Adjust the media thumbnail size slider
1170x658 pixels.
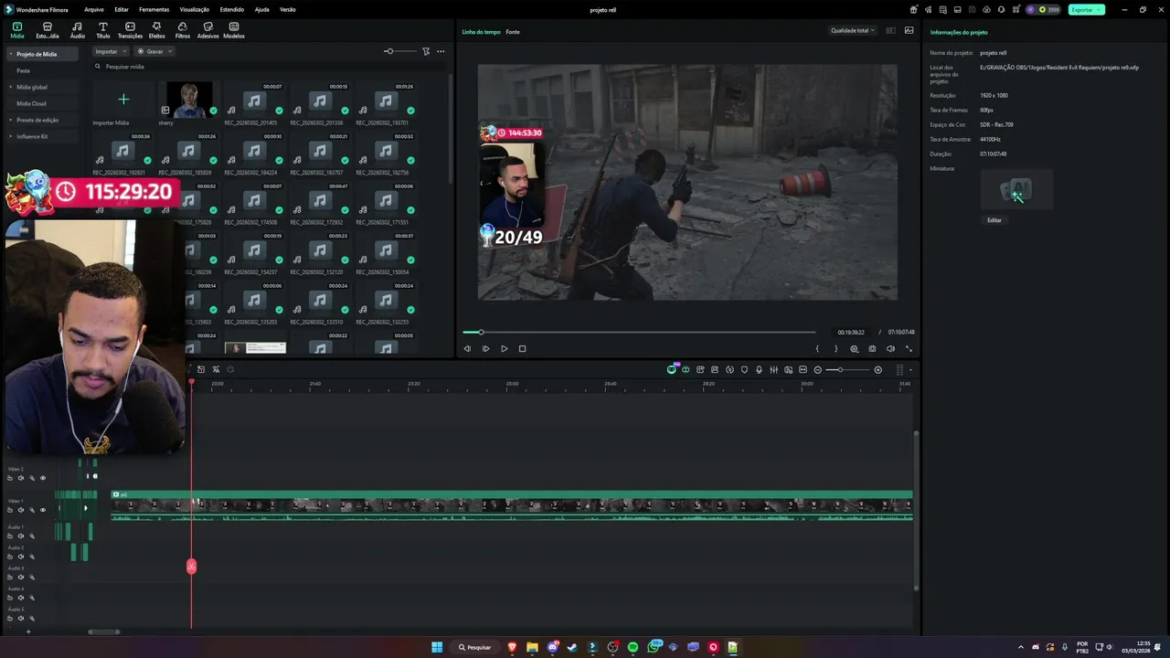pos(398,51)
